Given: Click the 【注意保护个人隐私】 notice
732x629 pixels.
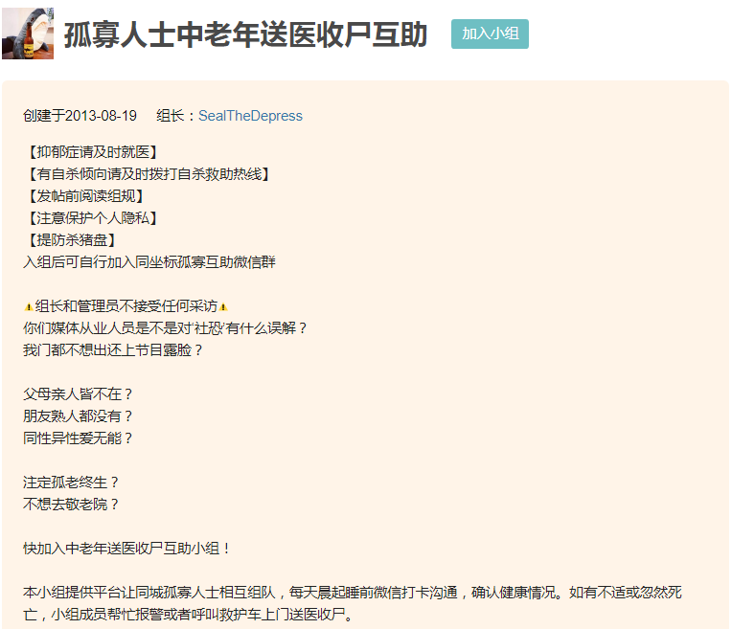Looking at the screenshot, I should coord(90,218).
